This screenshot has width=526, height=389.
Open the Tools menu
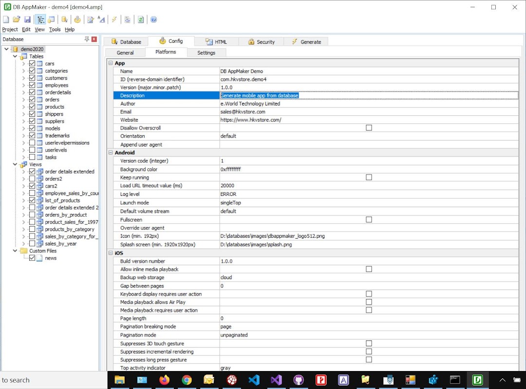(x=55, y=30)
